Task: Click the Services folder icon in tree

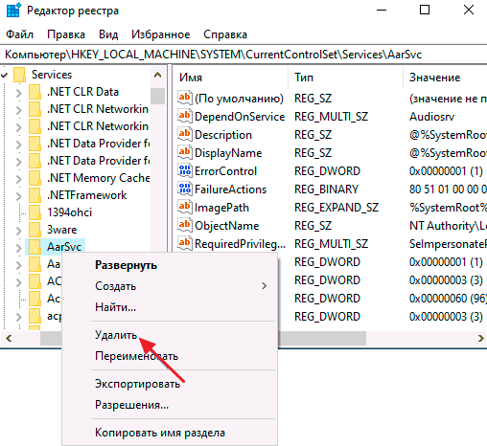Action: [x=19, y=75]
